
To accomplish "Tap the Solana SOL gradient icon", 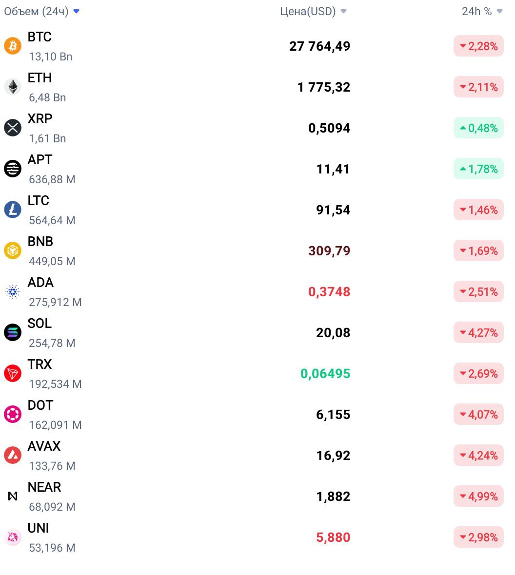I will [x=13, y=332].
